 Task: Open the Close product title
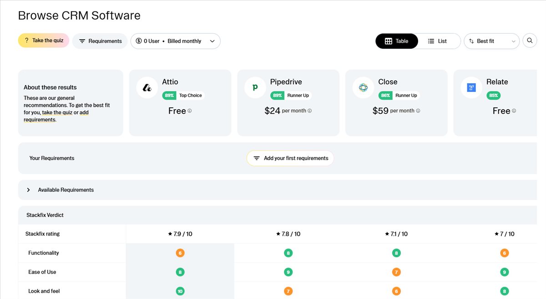pos(388,82)
